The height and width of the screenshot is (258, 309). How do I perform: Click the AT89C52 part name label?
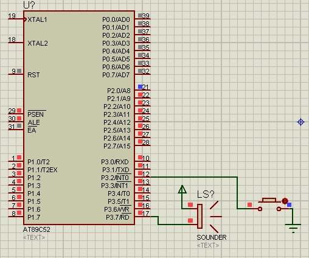pyautogui.click(x=36, y=229)
